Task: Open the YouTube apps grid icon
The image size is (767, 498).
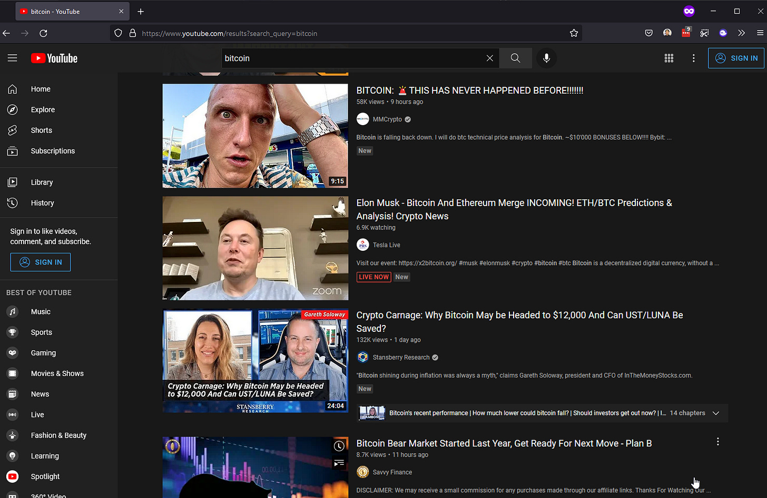Action: click(x=669, y=58)
